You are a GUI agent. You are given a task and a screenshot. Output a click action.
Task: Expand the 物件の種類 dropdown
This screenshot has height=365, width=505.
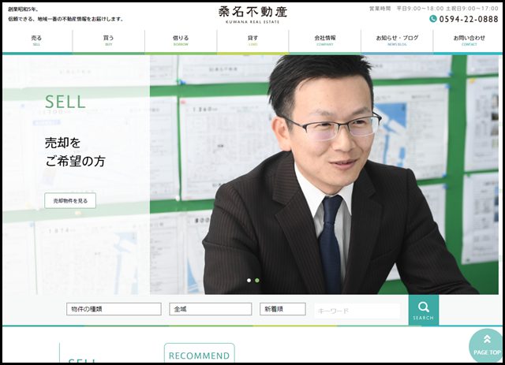pos(114,309)
